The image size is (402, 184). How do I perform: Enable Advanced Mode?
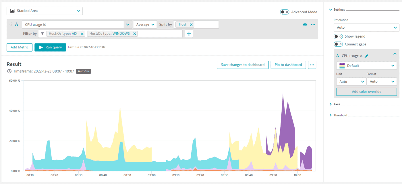point(284,12)
